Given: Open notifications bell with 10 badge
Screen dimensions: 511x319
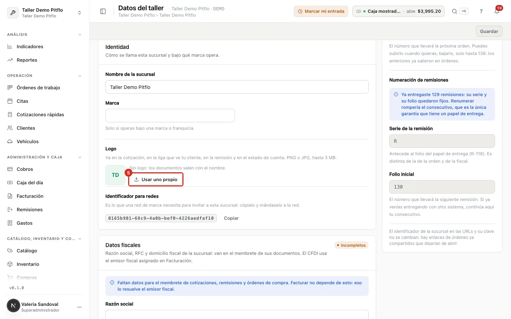Looking at the screenshot, I should pyautogui.click(x=497, y=11).
